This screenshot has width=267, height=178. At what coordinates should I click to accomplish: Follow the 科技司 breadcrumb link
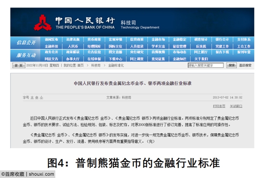pyautogui.click(x=96, y=65)
